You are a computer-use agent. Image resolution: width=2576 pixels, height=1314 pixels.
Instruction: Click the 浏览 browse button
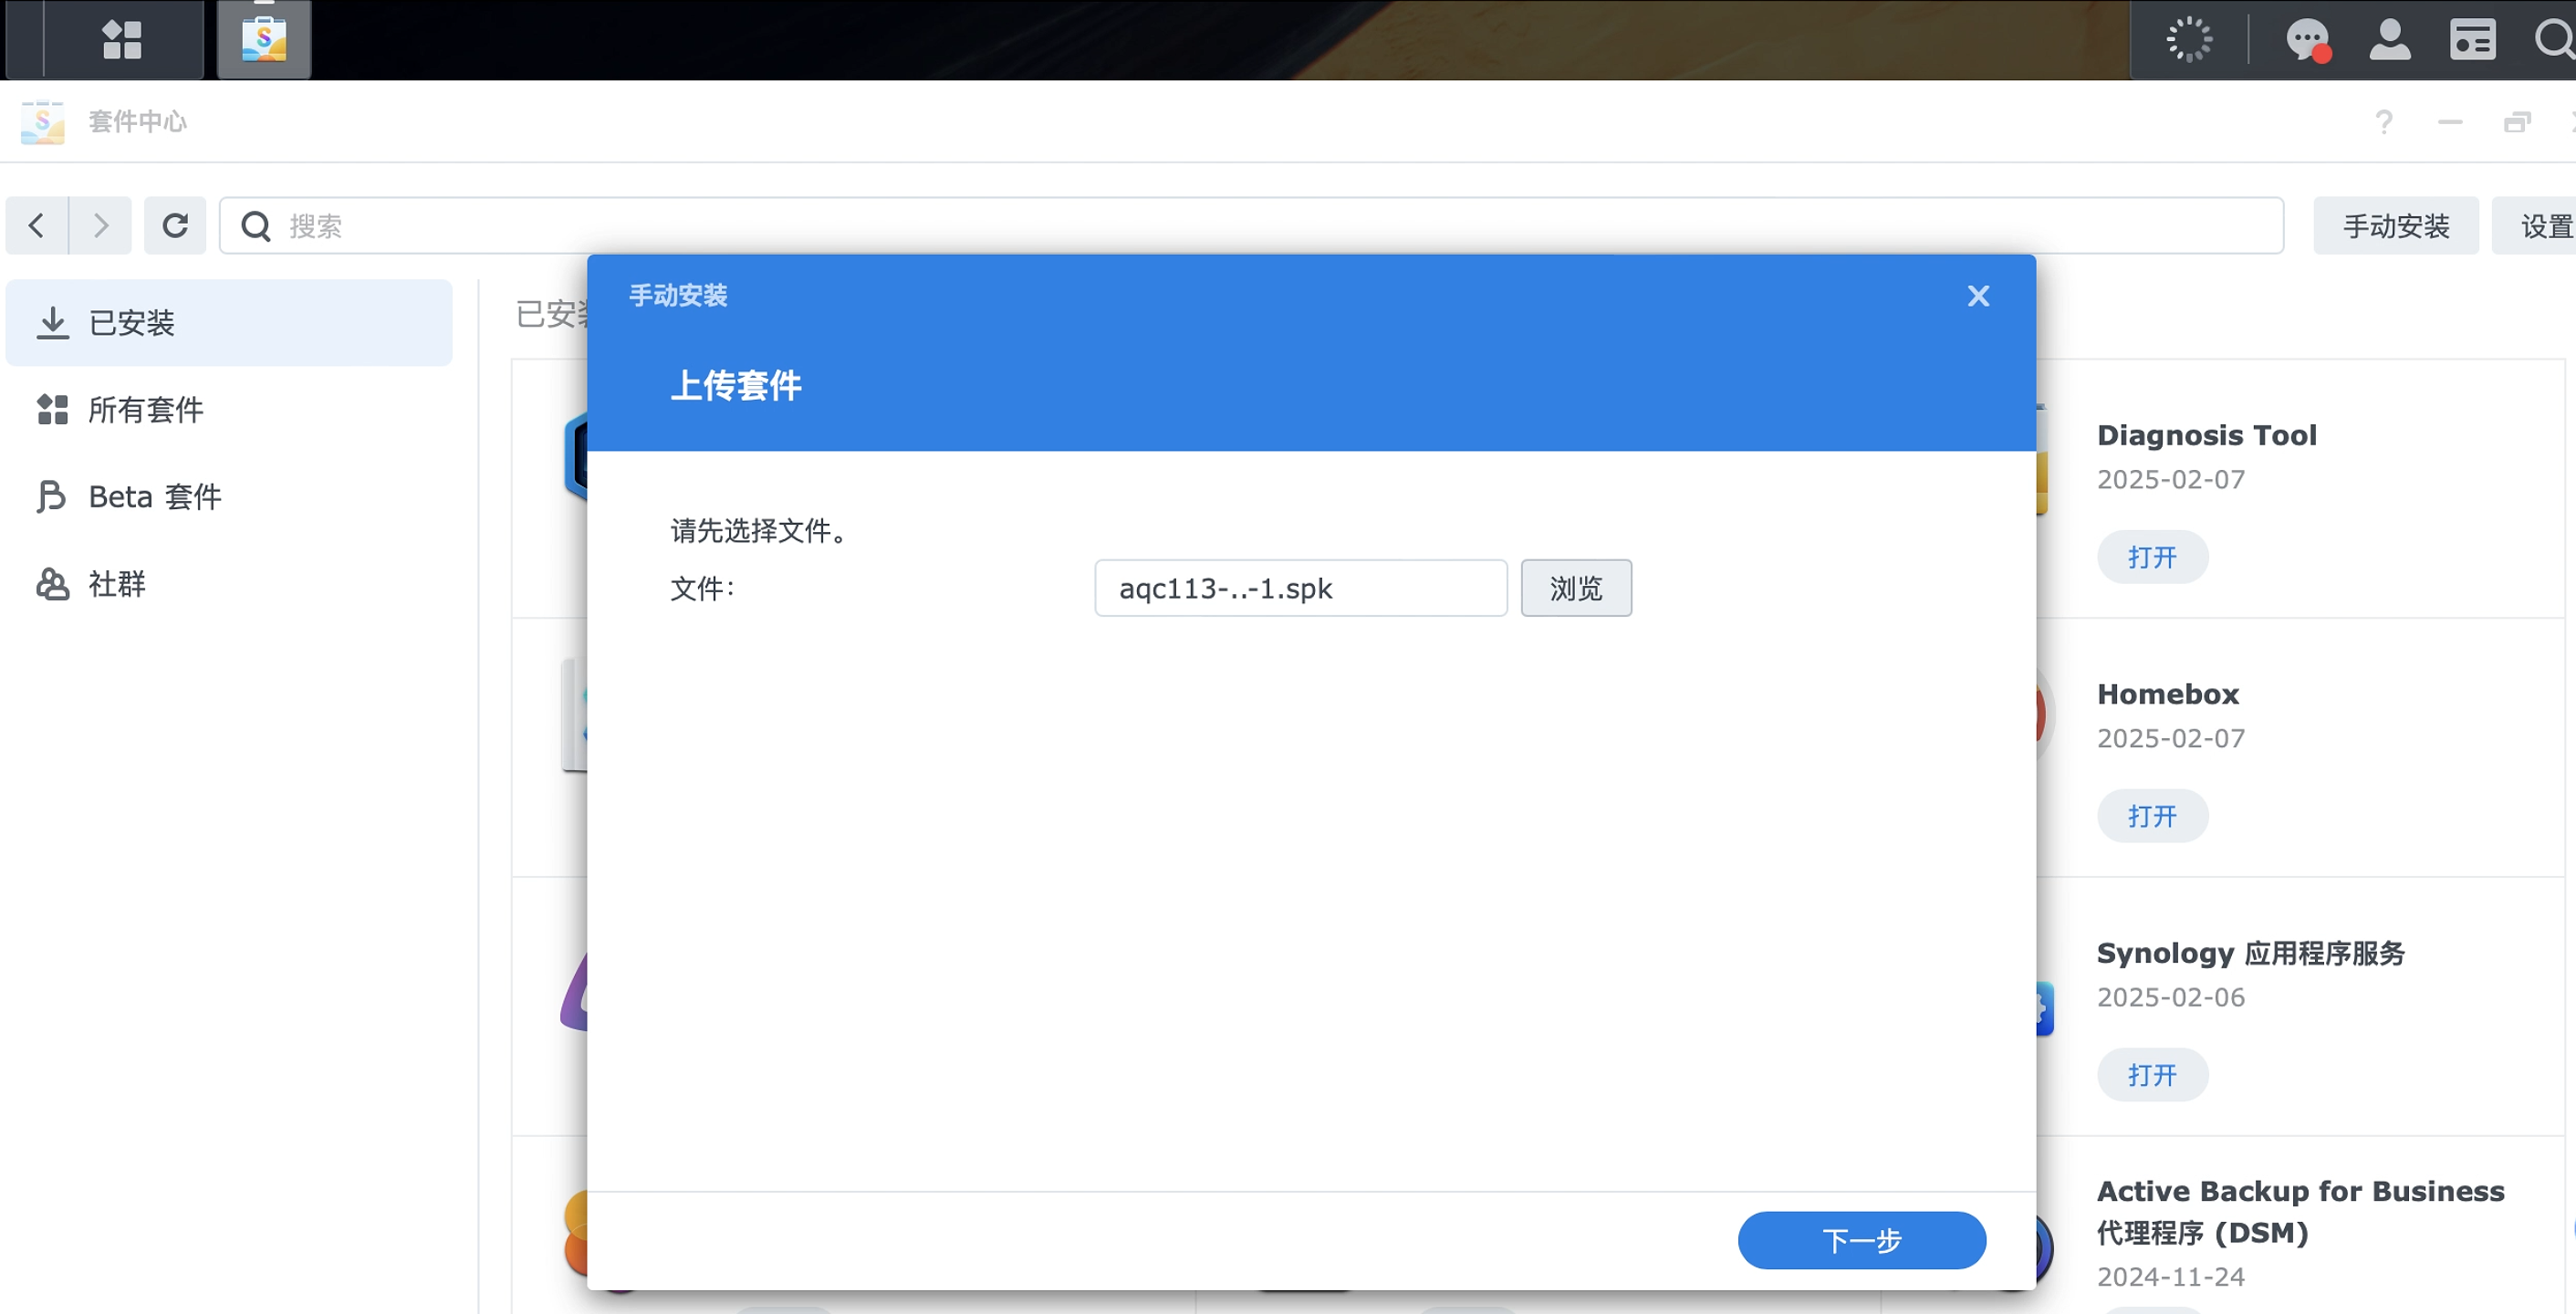[1576, 588]
